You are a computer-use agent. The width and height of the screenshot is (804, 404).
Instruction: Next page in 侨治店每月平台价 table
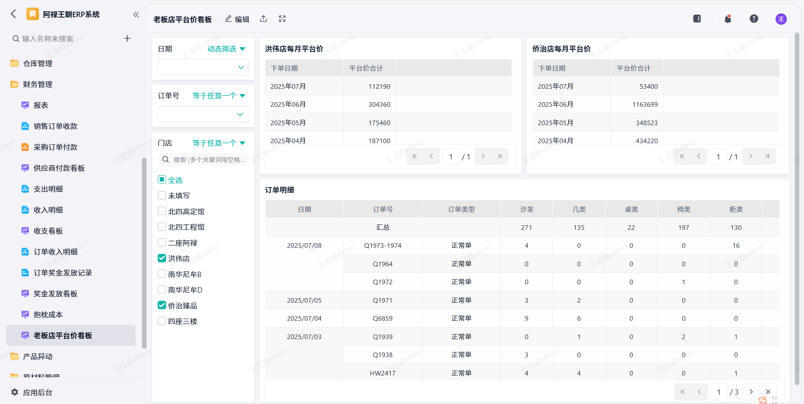coord(751,157)
